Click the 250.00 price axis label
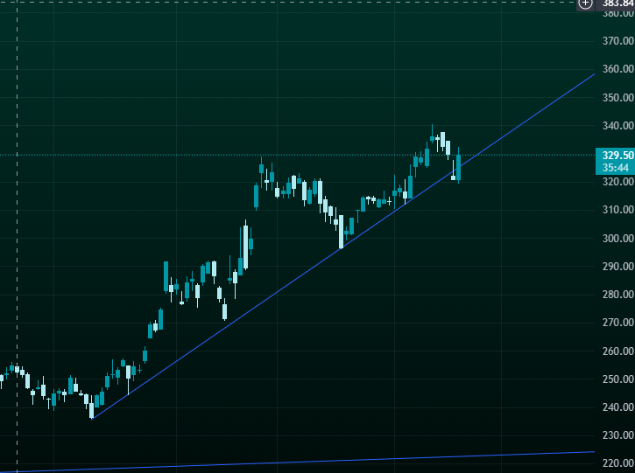Screen dimensions: 635x473 point(618,379)
